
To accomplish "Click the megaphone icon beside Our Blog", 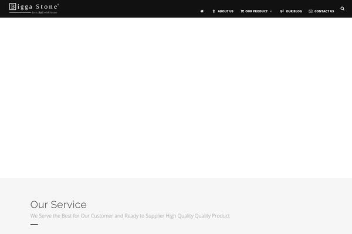I will coord(282,11).
